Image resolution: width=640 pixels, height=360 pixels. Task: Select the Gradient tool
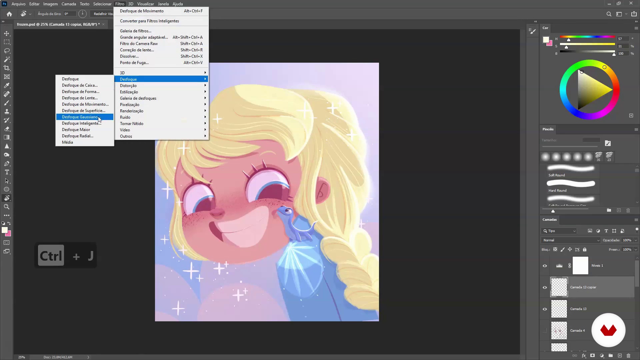coord(7,137)
